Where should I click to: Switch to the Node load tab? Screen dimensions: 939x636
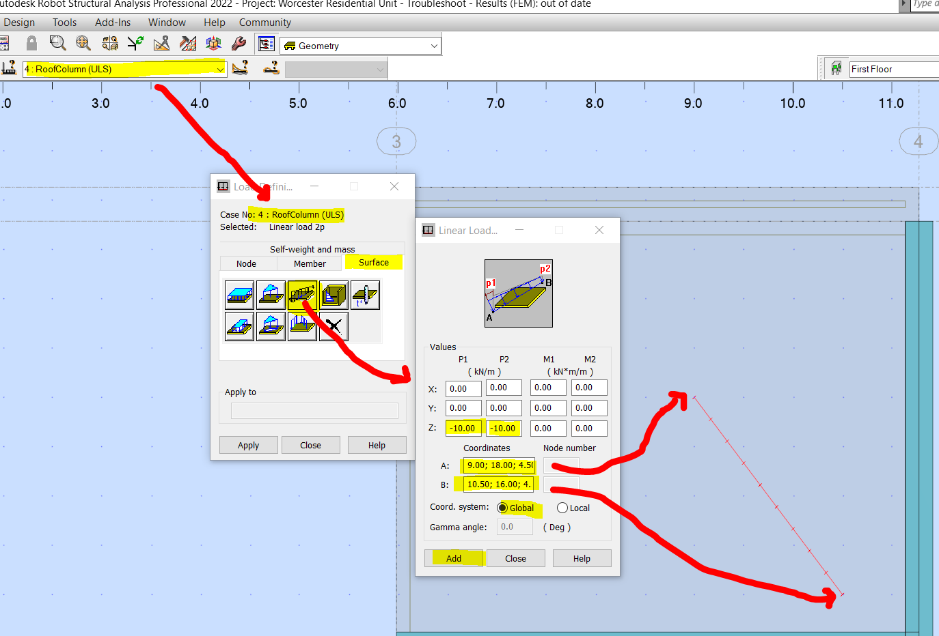[x=247, y=263]
